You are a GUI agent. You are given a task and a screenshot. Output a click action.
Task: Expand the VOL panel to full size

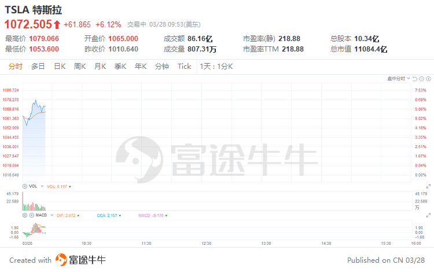point(428,186)
